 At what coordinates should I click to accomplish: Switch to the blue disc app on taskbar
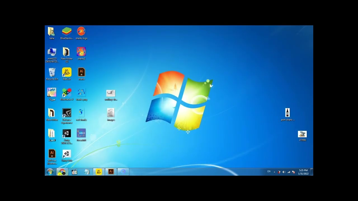click(123, 172)
